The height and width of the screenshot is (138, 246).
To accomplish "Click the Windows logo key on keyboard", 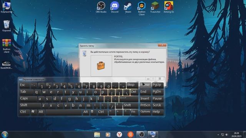I will click(x=34, y=112).
